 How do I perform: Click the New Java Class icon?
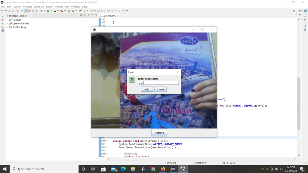point(73,11)
